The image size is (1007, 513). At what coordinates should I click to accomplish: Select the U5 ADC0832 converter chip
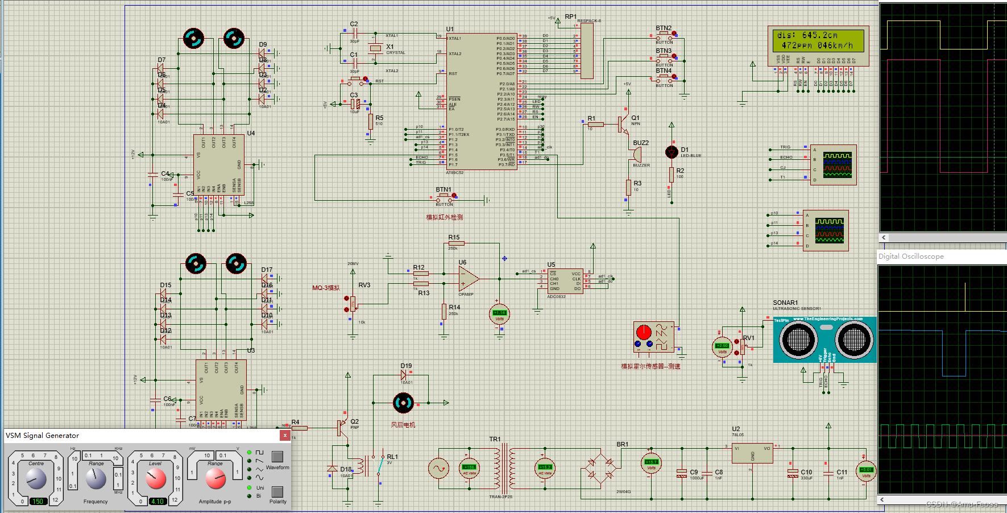[565, 281]
